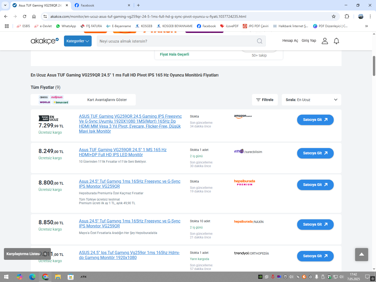Close the Facebook tab
Viewport: 376px width, 282px height.
tap(129, 5)
